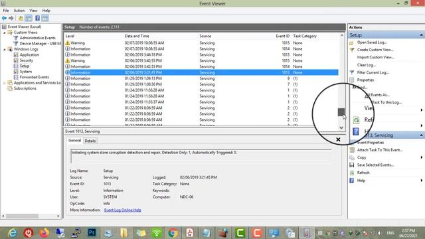Collapse the Event 1013, Servicing actions section
The image size is (425, 239).
(x=421, y=135)
